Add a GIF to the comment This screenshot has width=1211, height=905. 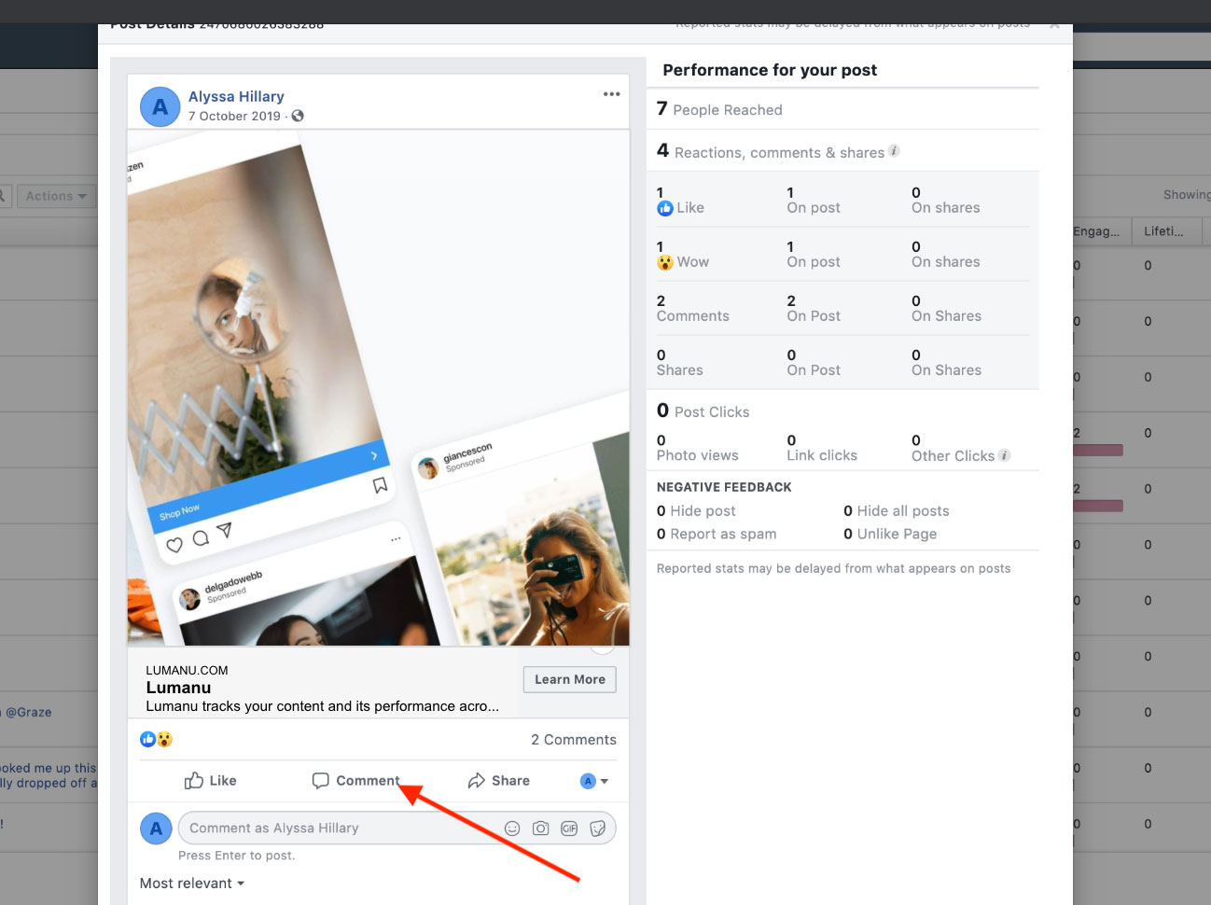point(569,828)
